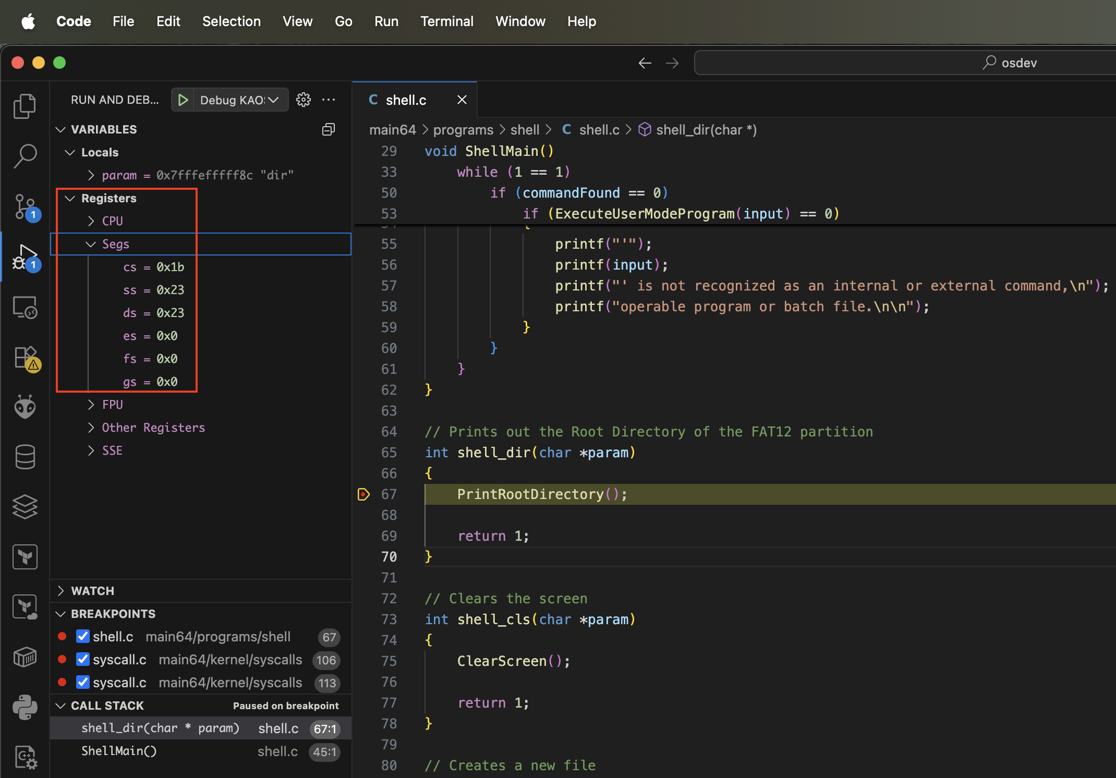This screenshot has width=1116, height=778.
Task: Click programs in the breadcrumb
Action: click(463, 130)
